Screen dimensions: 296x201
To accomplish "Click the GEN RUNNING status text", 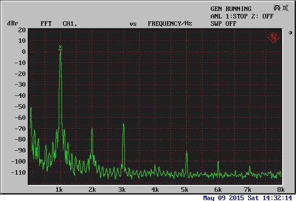I will [231, 9].
